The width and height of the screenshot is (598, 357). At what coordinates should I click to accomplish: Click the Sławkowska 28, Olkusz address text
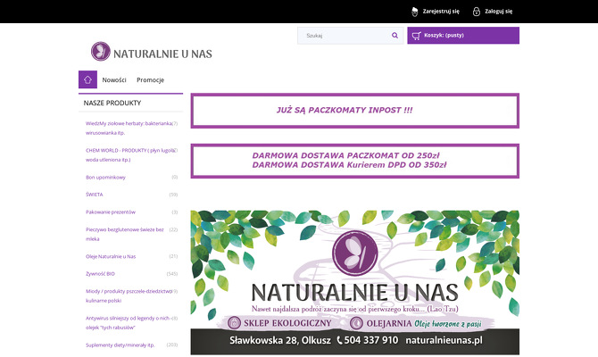coord(280,340)
